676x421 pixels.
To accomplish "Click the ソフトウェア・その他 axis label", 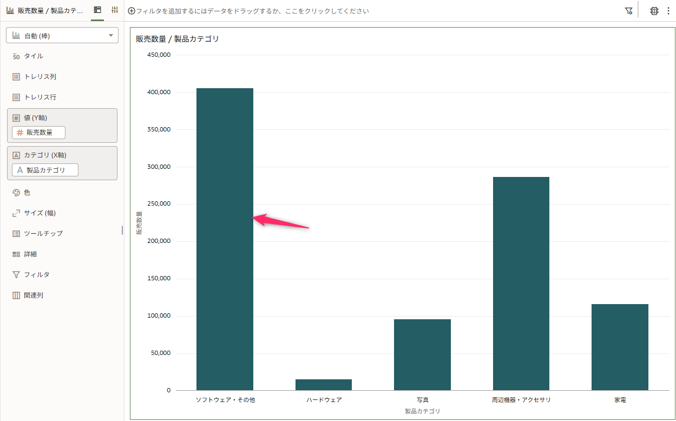I will [x=225, y=400].
